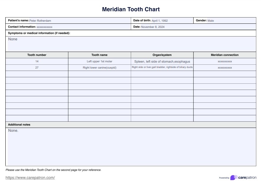Image resolution: width=261 pixels, height=184 pixels.
Task: Click the Right side of liver organ cell
Action: (x=162, y=67)
